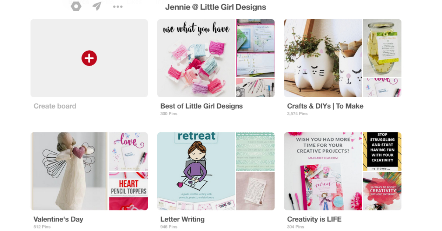The height and width of the screenshot is (231, 442).
Task: Open the Crafts & DIYs | To Make board title
Action: (x=325, y=106)
